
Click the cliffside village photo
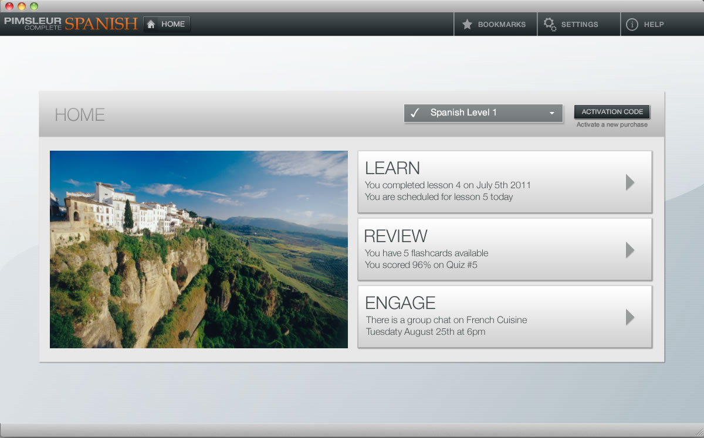click(x=199, y=250)
